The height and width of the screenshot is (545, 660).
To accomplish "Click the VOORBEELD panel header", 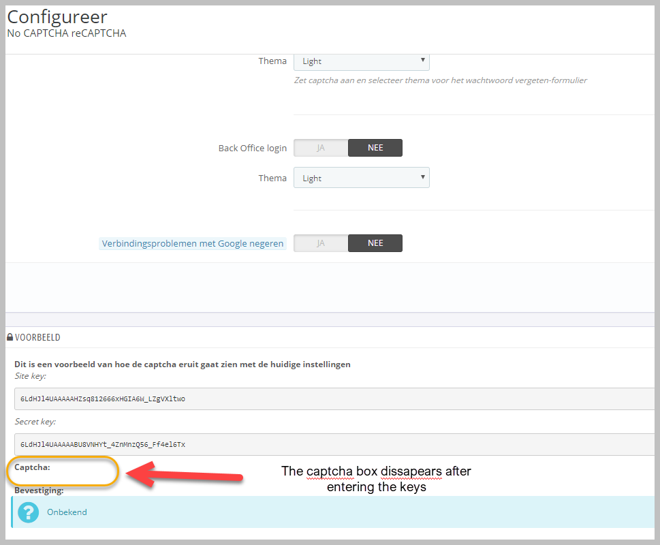I will [37, 338].
